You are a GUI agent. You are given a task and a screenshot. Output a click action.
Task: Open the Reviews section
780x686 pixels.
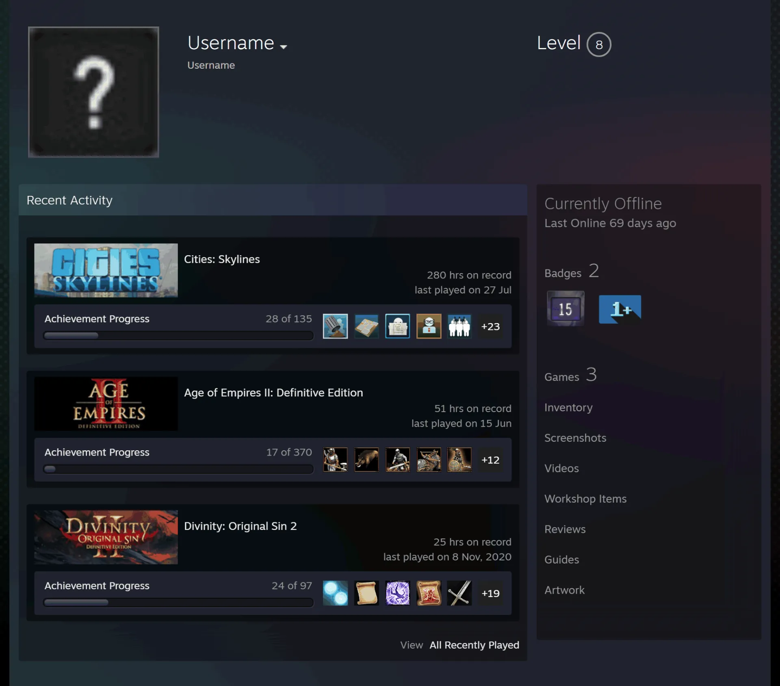[x=565, y=529]
